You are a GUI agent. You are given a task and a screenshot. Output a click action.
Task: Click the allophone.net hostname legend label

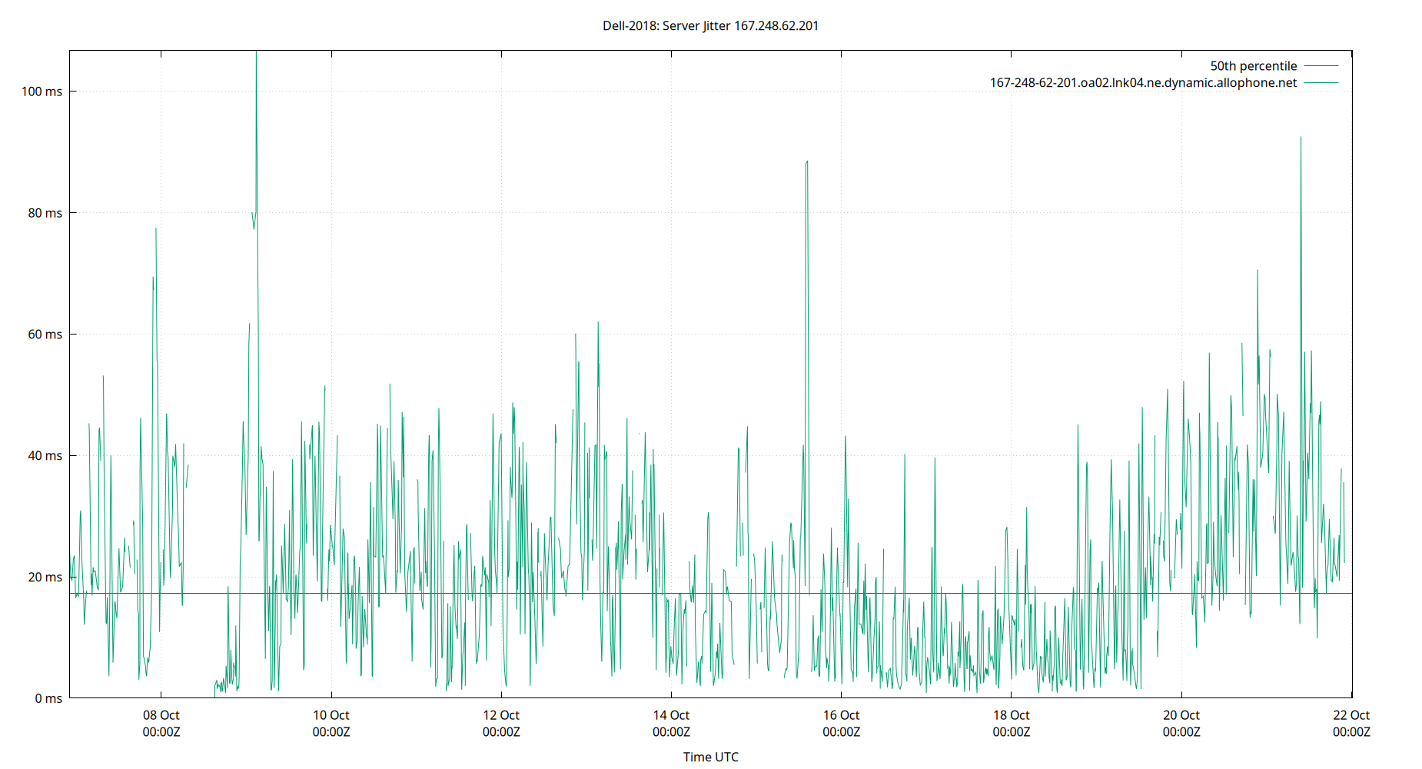tap(1143, 83)
